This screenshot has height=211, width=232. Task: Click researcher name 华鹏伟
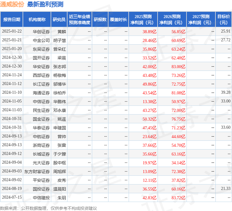(60, 102)
